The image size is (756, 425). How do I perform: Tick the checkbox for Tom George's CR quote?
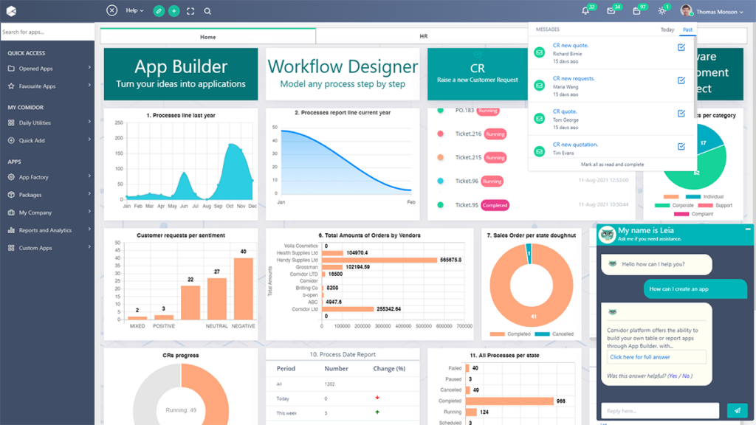[681, 114]
